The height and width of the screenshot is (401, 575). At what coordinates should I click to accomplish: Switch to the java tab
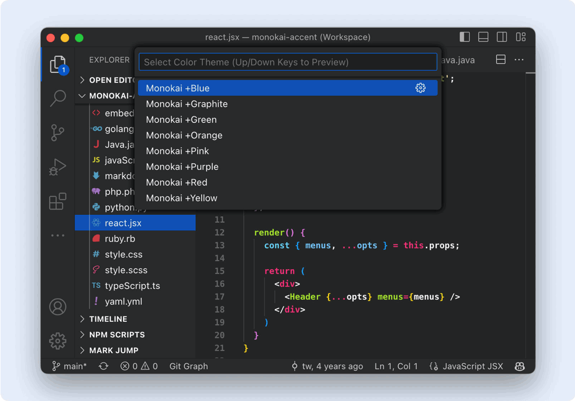pos(458,60)
